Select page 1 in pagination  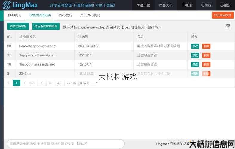point(16,83)
